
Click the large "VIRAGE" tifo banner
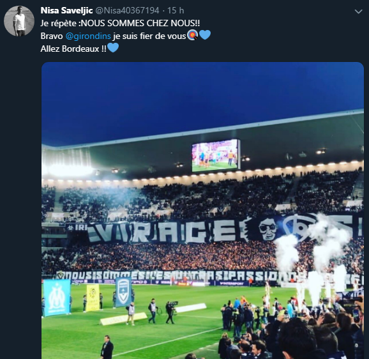(165, 233)
